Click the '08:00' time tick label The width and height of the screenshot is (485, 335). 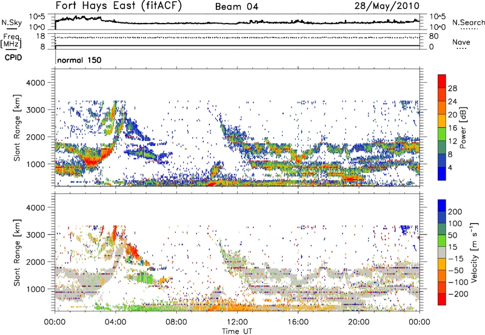(x=176, y=322)
